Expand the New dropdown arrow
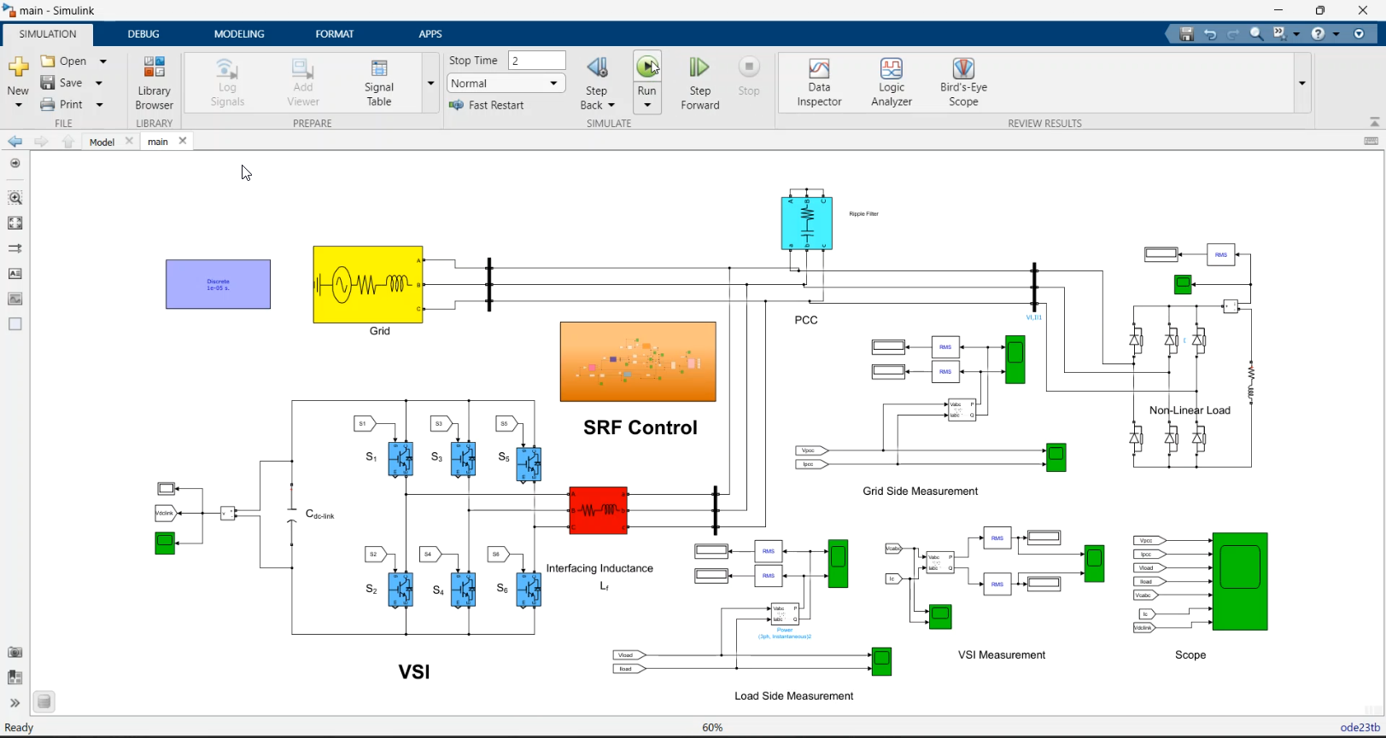This screenshot has height=738, width=1386. coord(18,105)
